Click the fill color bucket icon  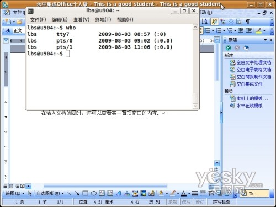pos(161,193)
